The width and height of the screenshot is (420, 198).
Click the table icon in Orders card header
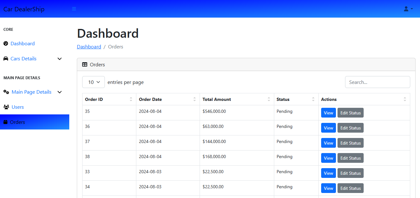(85, 64)
